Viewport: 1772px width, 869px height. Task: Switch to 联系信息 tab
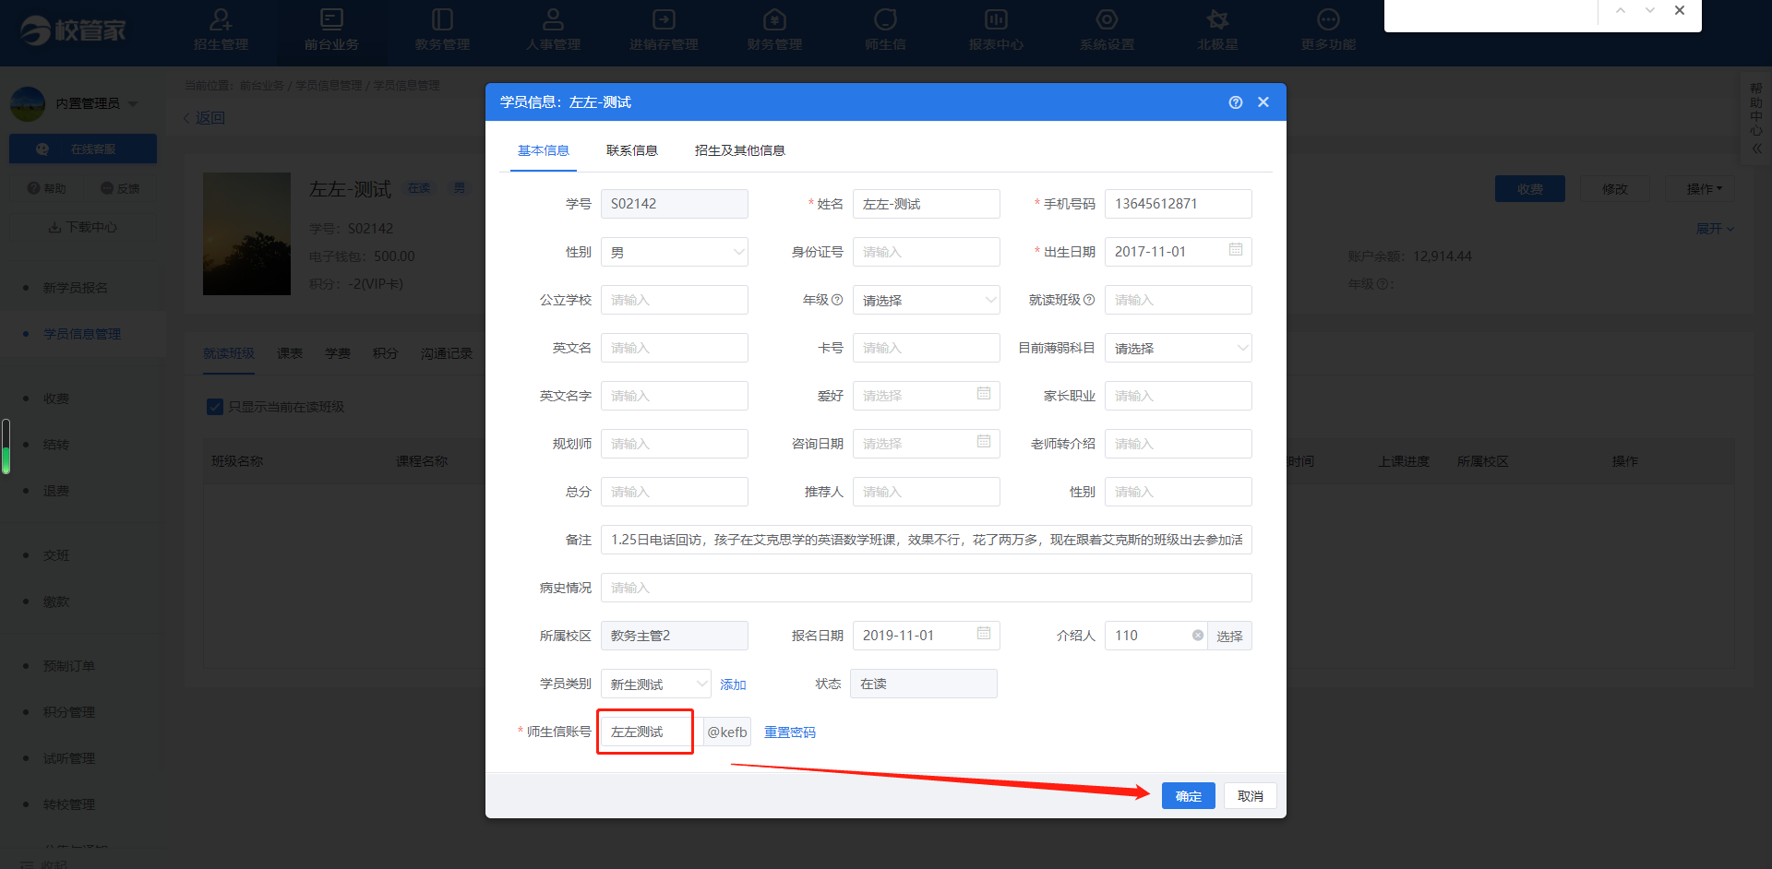632,150
